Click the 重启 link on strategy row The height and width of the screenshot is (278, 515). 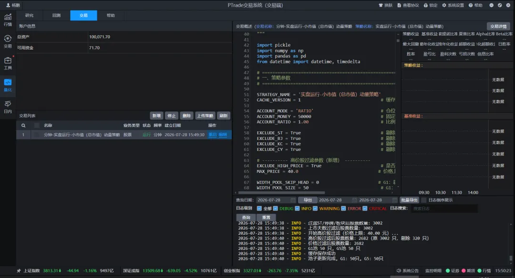point(213,135)
